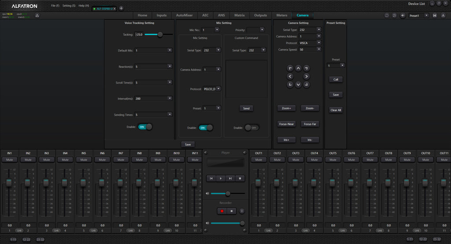
Task: Toggle Voice Tracking Enable switch
Action: click(145, 127)
